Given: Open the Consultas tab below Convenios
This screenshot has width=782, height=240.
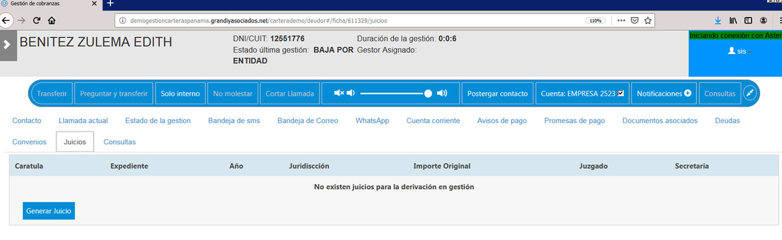Looking at the screenshot, I should [119, 142].
